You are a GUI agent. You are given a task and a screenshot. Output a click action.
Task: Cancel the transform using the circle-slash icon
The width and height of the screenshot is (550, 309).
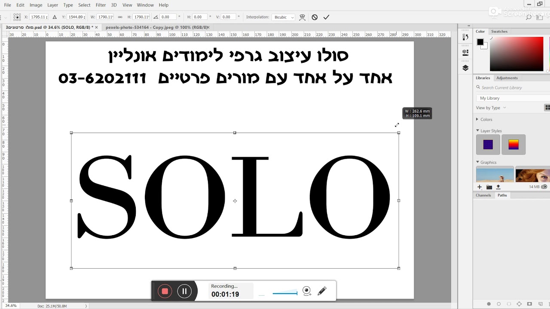coord(315,17)
